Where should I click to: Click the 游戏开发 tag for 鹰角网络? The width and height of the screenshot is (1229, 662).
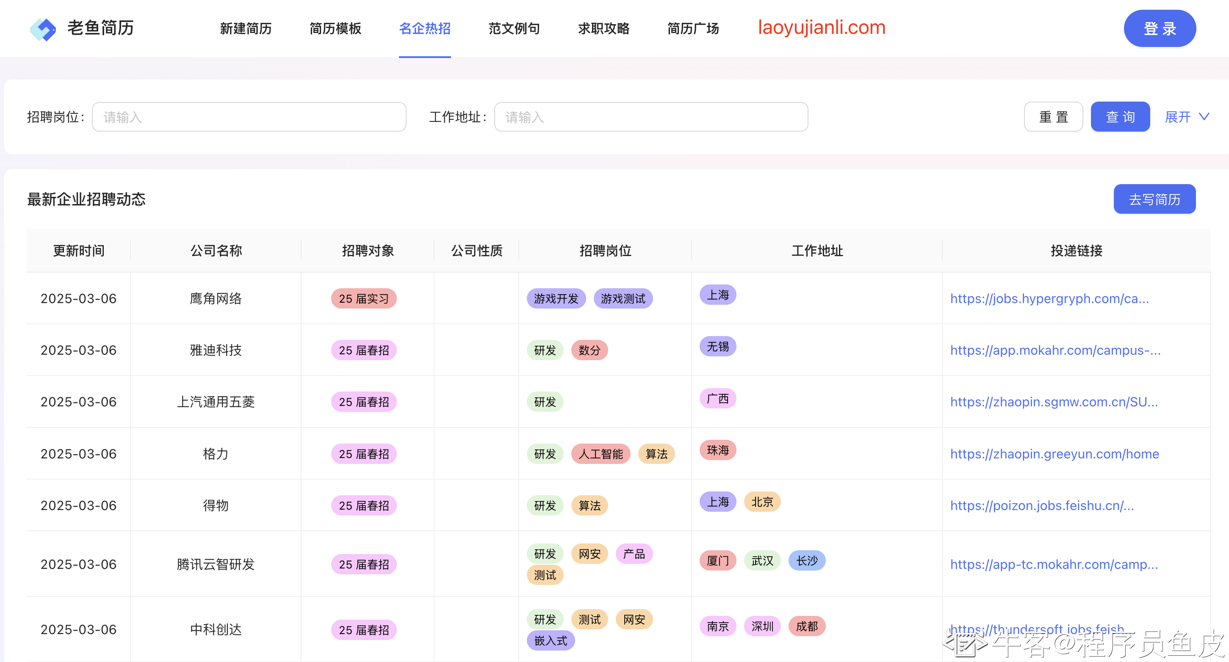(x=556, y=298)
